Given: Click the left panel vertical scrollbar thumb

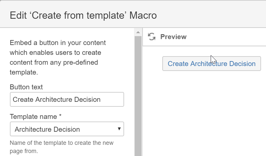Looking at the screenshot, I should (138, 95).
